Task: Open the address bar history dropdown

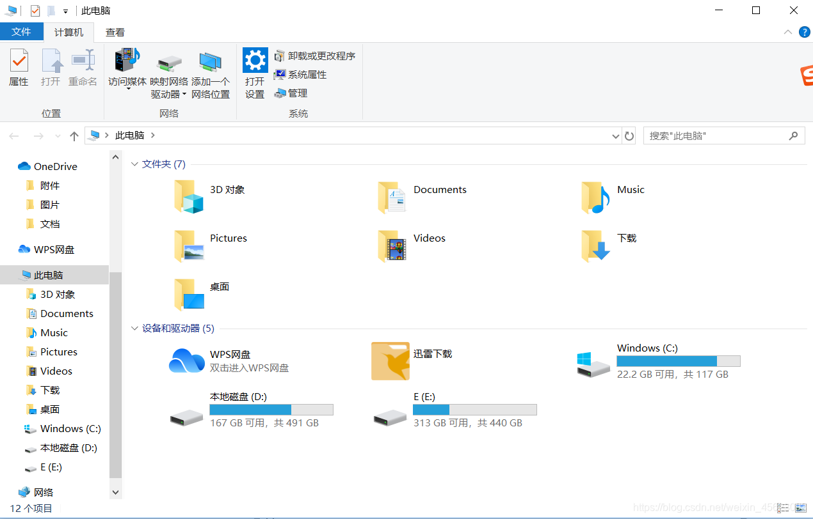Action: (x=615, y=136)
